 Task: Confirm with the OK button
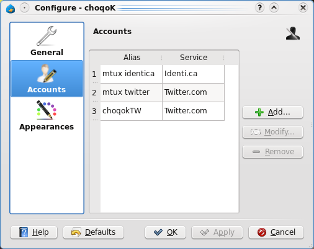(165, 232)
